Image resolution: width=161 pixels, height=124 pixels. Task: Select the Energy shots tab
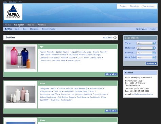tap(48, 29)
